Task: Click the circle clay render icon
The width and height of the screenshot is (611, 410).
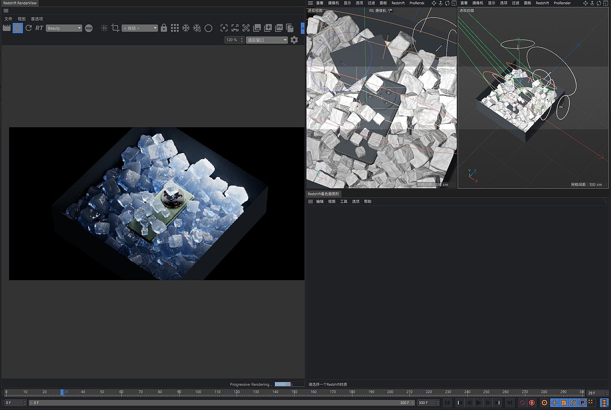Action: [x=208, y=28]
